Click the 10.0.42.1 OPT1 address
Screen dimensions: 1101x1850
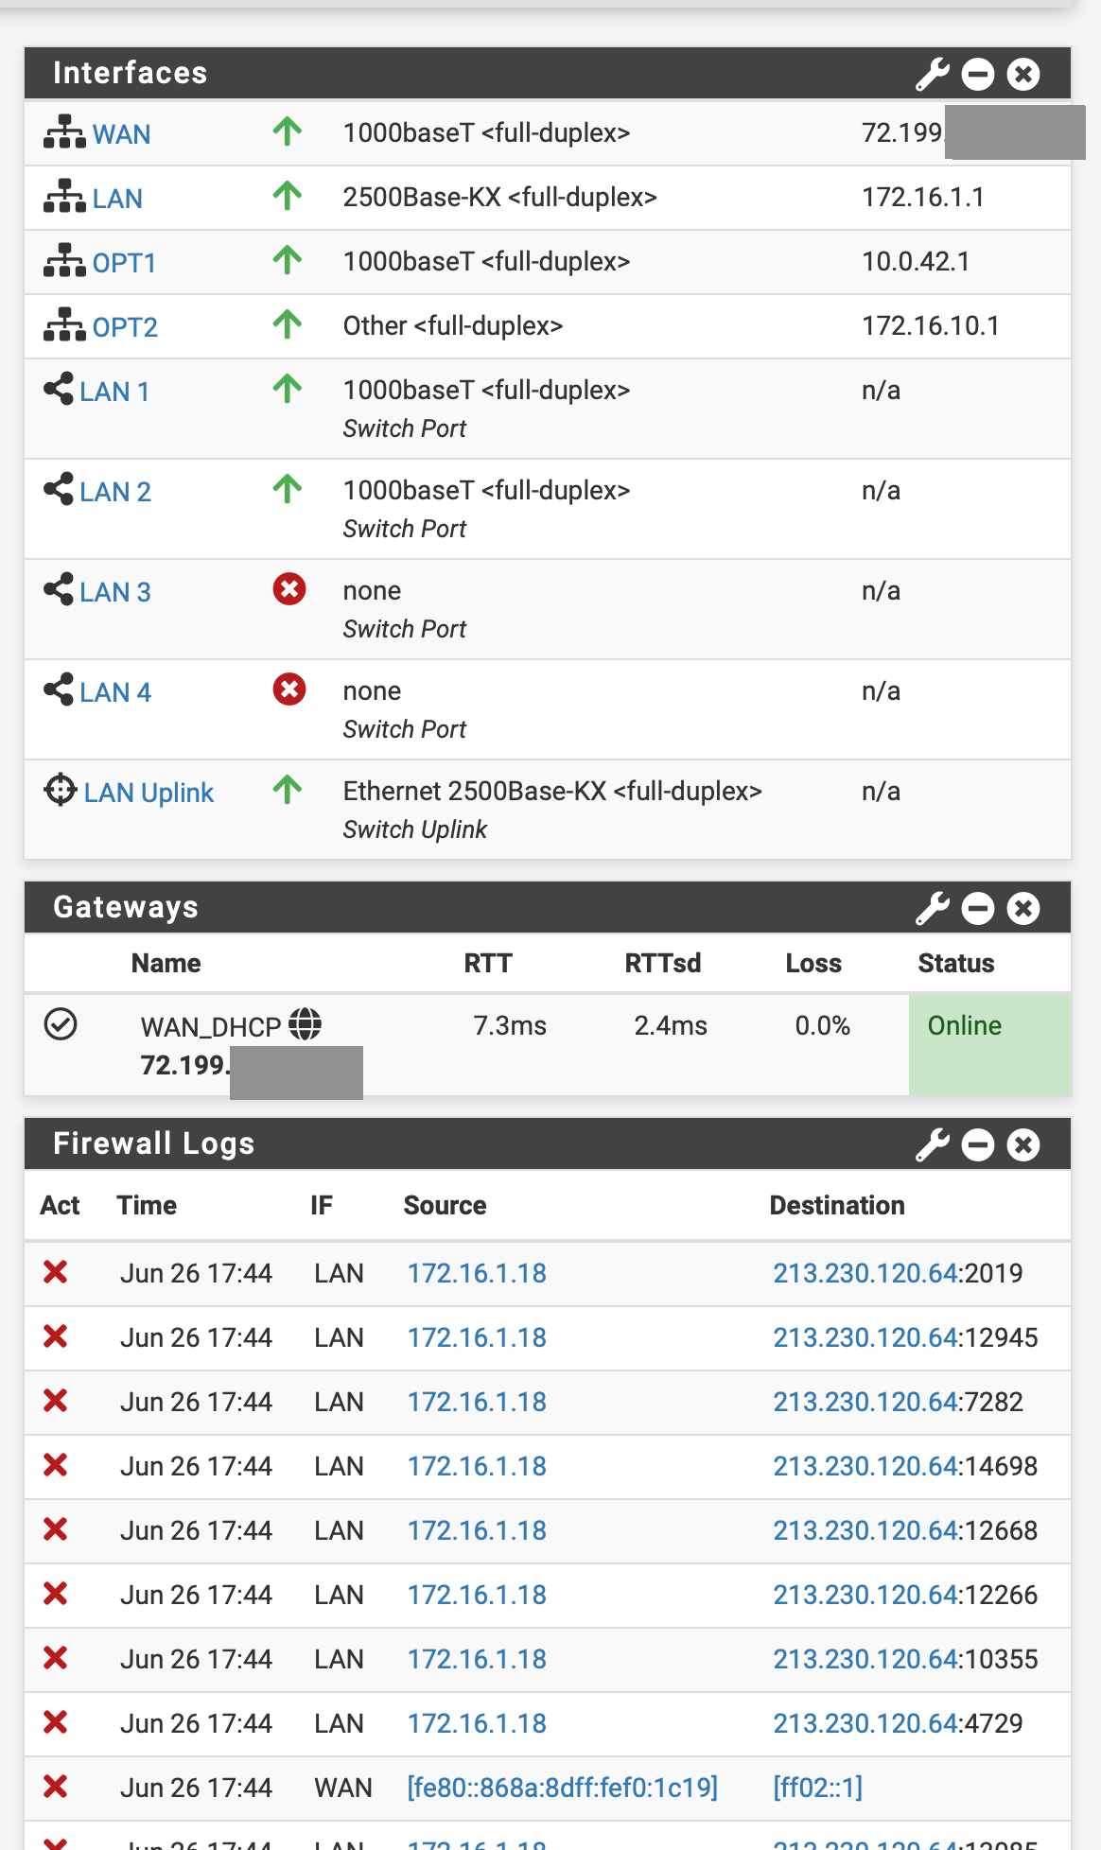pyautogui.click(x=916, y=261)
